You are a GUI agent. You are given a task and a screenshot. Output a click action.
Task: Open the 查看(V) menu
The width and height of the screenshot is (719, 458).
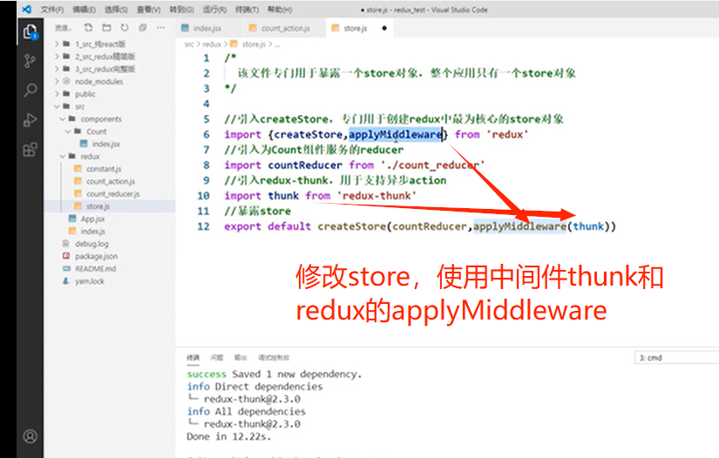[x=148, y=10]
